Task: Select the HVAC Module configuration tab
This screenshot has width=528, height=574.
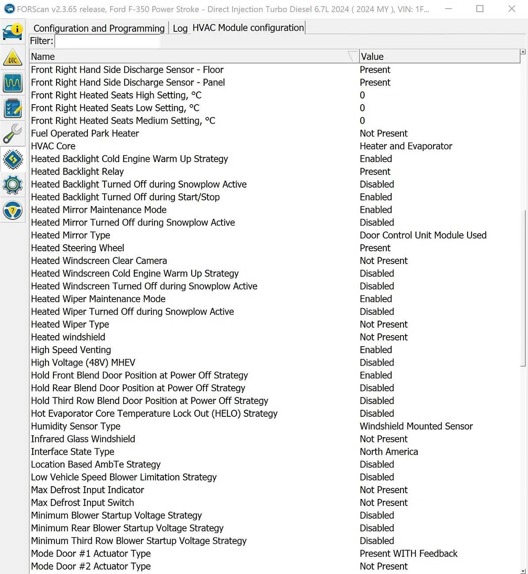Action: coord(248,28)
